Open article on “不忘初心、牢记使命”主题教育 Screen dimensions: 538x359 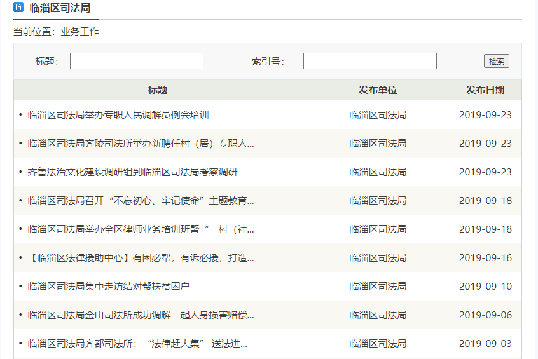[141, 201]
